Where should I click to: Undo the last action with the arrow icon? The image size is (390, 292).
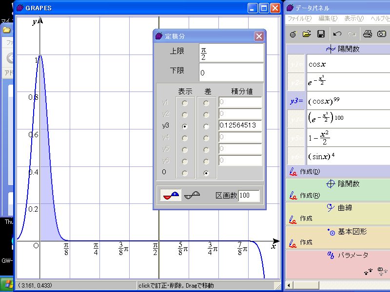337,34
